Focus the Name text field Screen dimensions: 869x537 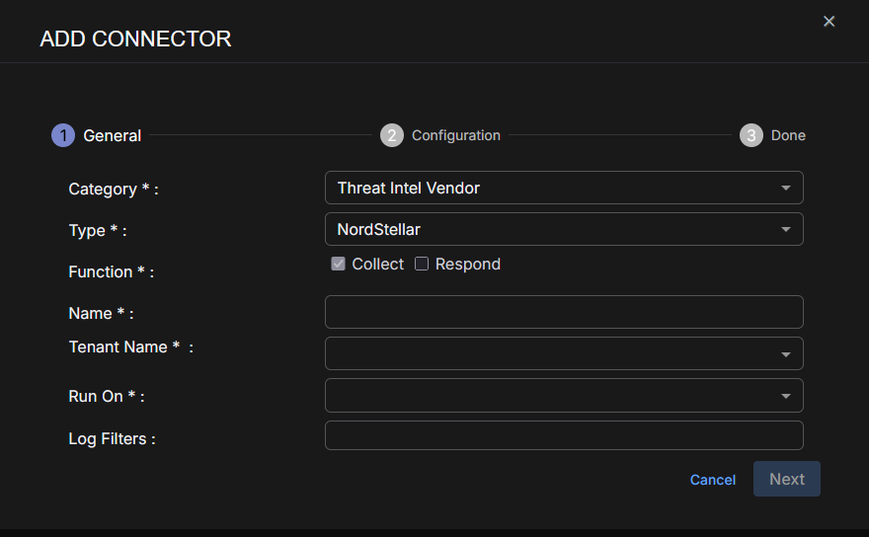tap(563, 312)
